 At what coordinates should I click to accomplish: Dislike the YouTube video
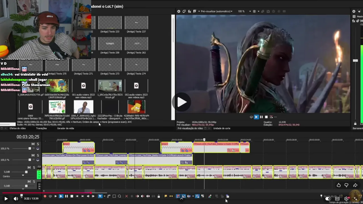(347, 185)
